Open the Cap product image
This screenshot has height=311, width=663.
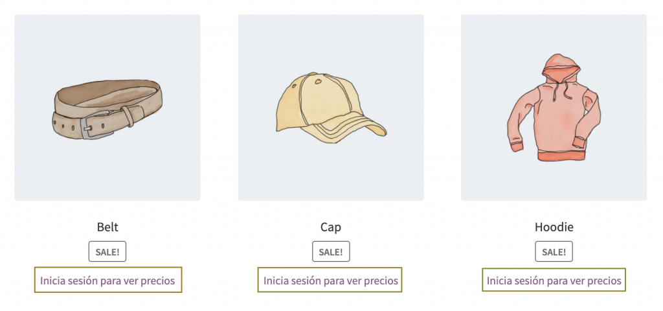(331, 108)
